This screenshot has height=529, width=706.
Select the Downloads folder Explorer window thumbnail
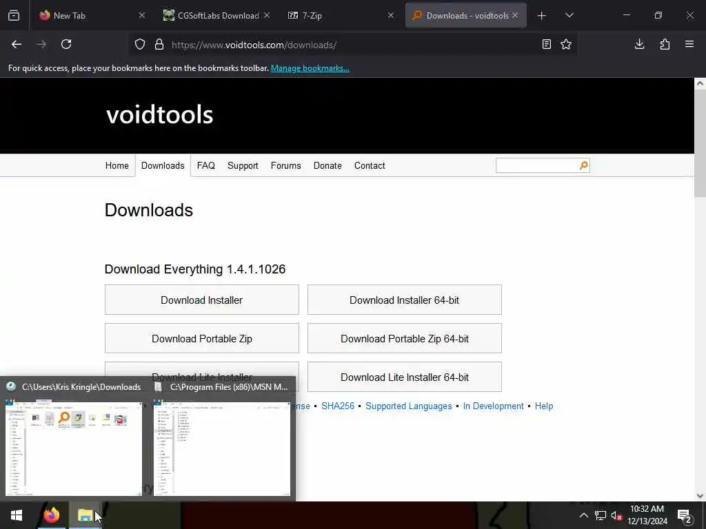(74, 448)
